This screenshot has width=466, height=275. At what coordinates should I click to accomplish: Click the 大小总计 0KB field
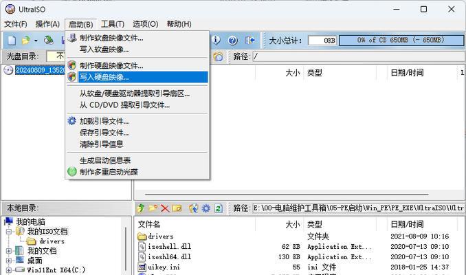(322, 40)
